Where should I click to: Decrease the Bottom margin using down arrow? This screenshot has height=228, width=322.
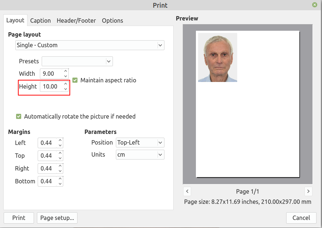click(60, 184)
